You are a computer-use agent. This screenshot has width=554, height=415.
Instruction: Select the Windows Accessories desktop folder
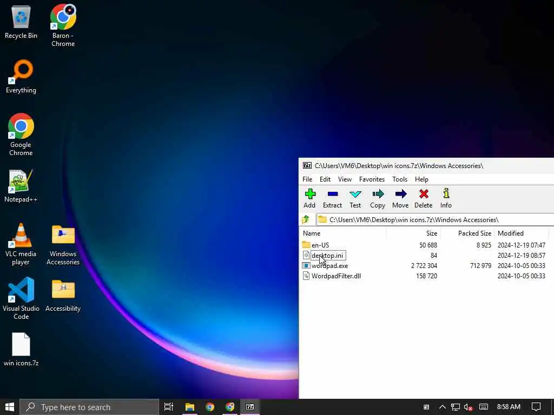click(63, 244)
